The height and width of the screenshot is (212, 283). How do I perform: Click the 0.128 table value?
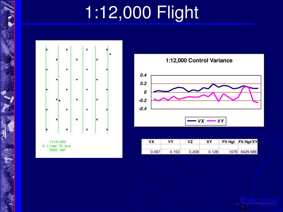(x=213, y=152)
